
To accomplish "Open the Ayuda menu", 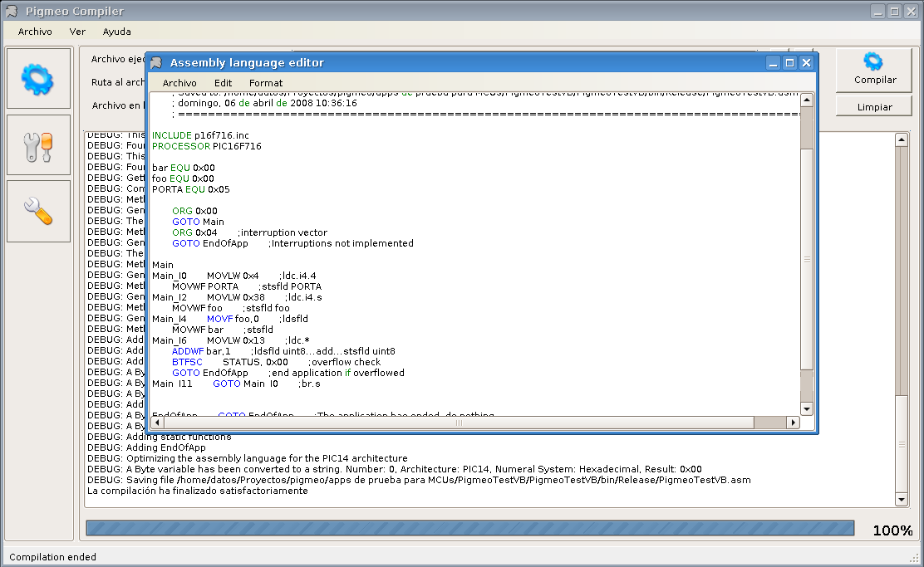I will tap(116, 32).
